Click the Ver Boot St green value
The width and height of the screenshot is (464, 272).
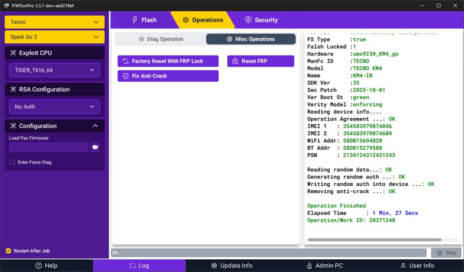click(361, 97)
